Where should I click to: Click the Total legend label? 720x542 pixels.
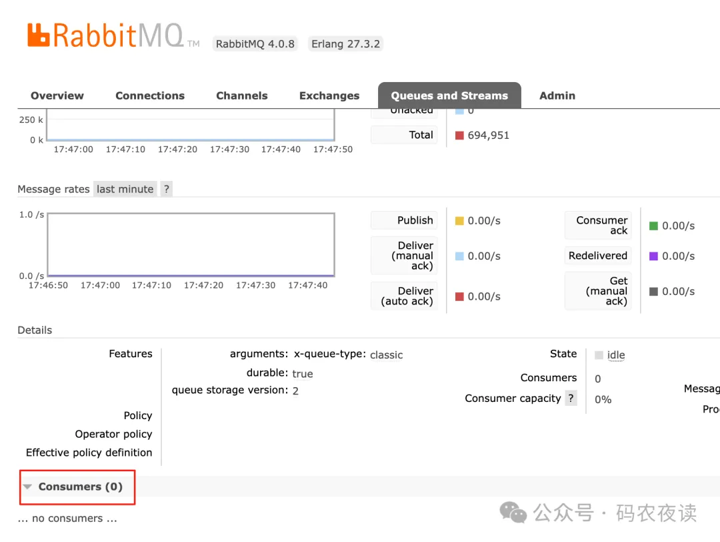404,135
